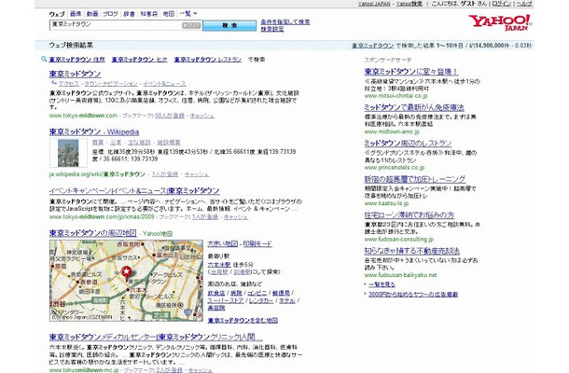This screenshot has height=373, width=569.
Task: Switch to the 画像 search tab
Action: [x=76, y=14]
